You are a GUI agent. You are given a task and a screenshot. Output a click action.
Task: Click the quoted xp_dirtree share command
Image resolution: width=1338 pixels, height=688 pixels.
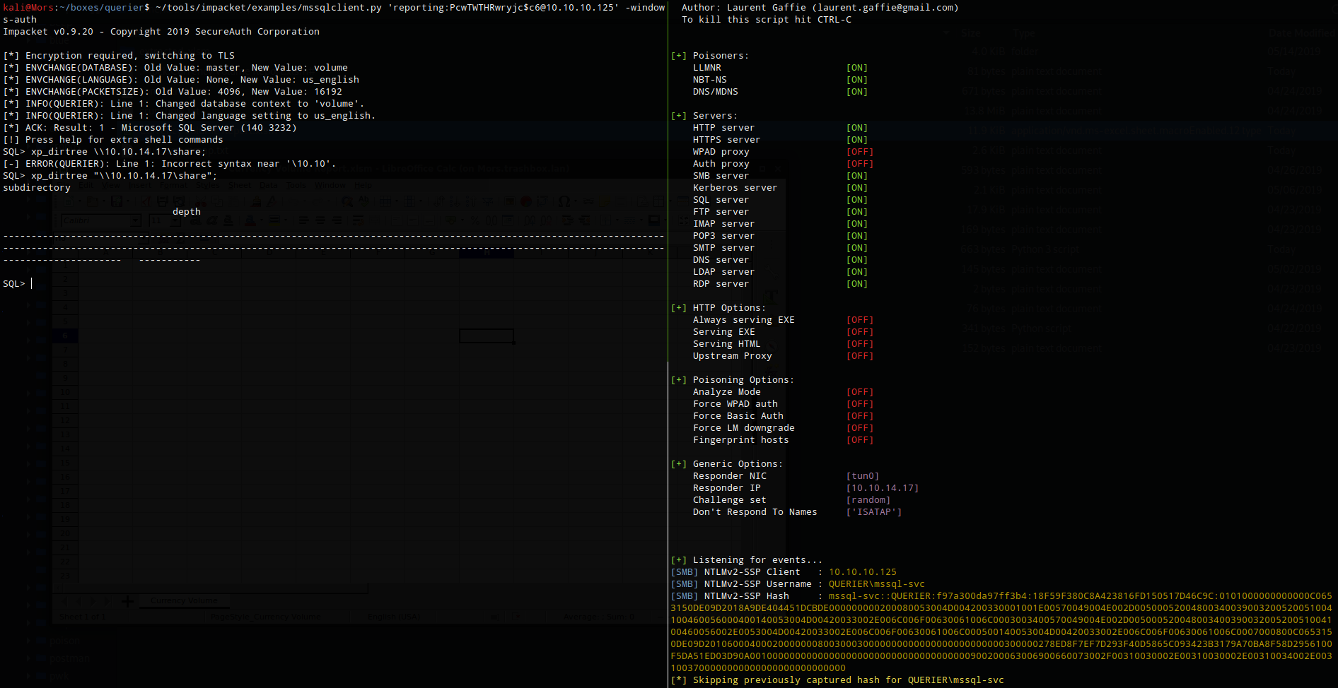pyautogui.click(x=124, y=176)
